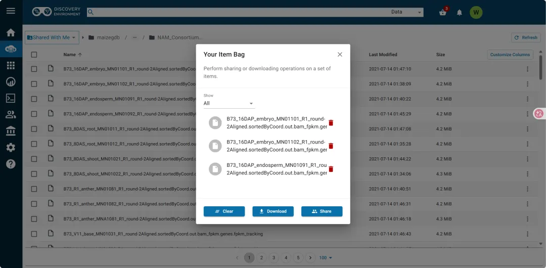The image size is (546, 268).
Task: Open Analyses chart icon in sidebar
Action: pos(11,82)
